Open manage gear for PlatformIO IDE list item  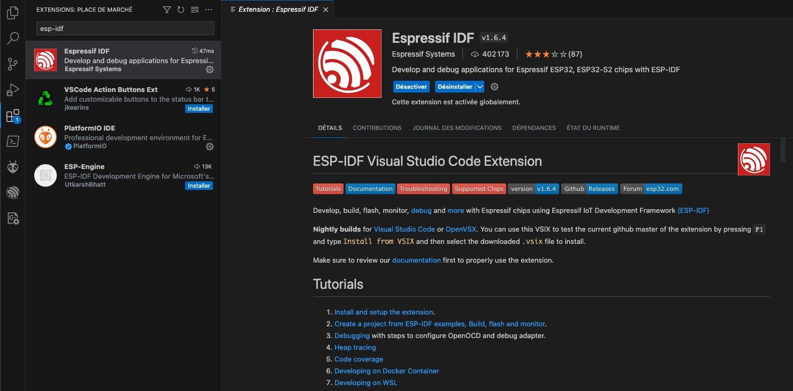(x=210, y=147)
